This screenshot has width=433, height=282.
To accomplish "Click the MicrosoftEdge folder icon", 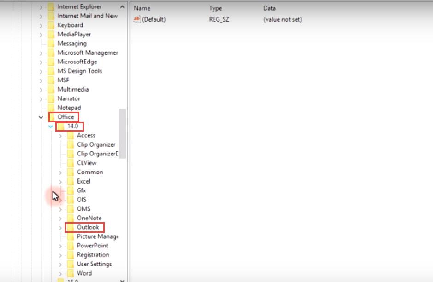I will 51,62.
